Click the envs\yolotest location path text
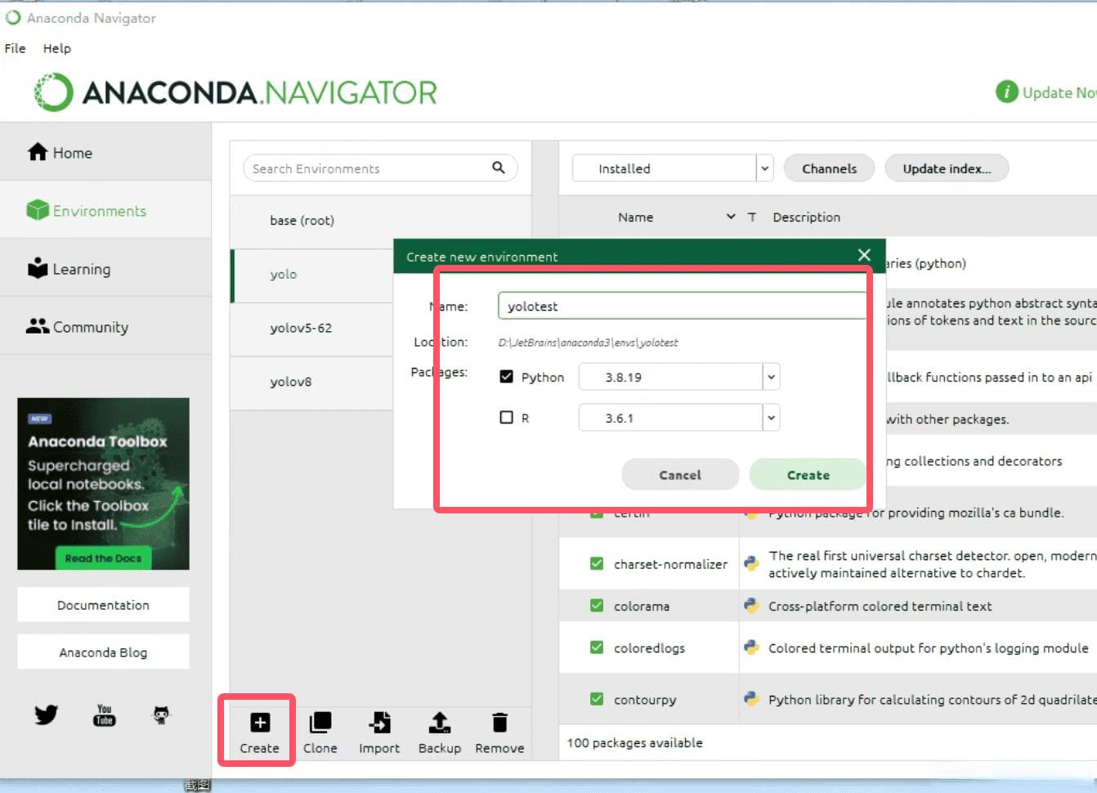Viewport: 1097px width, 793px height. (x=588, y=343)
